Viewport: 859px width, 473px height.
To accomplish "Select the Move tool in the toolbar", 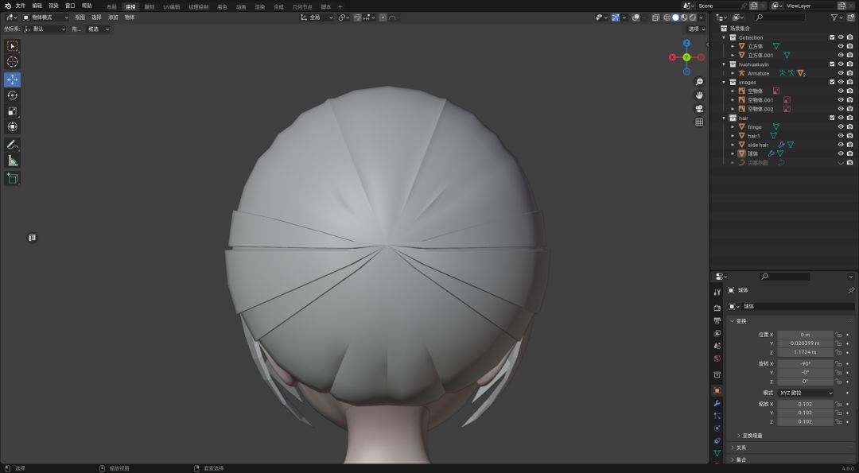I will (x=12, y=79).
